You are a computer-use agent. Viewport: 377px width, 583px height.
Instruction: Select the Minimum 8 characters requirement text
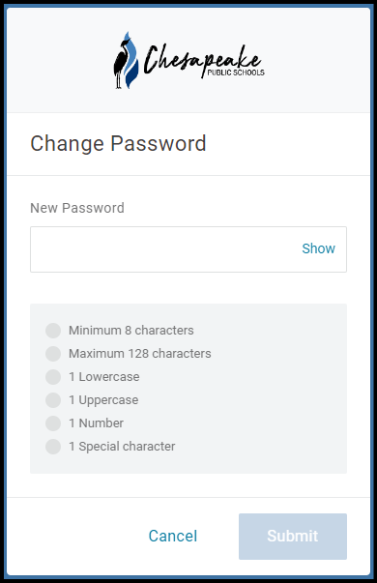(x=131, y=330)
